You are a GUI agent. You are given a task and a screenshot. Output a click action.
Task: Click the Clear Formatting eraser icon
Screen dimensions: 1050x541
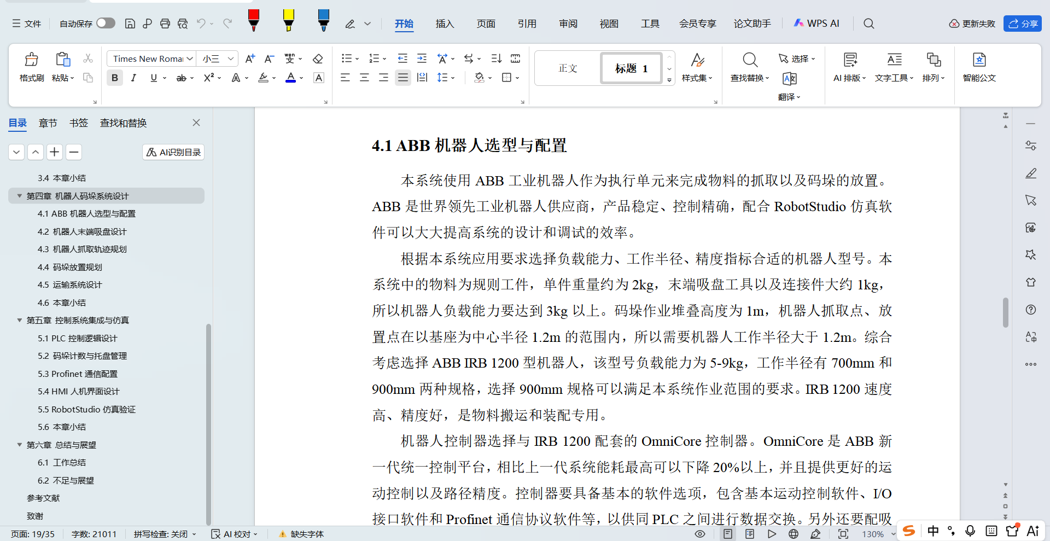point(318,59)
